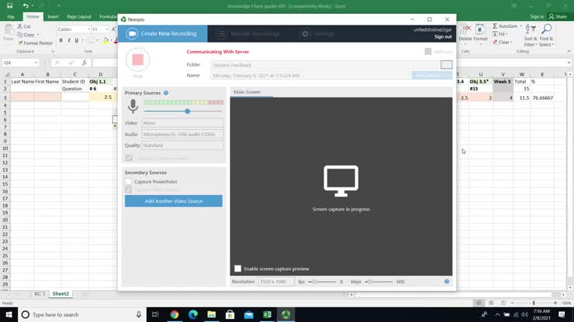The width and height of the screenshot is (574, 322).
Task: Click the Primary Sources help icon
Action: 166,93
